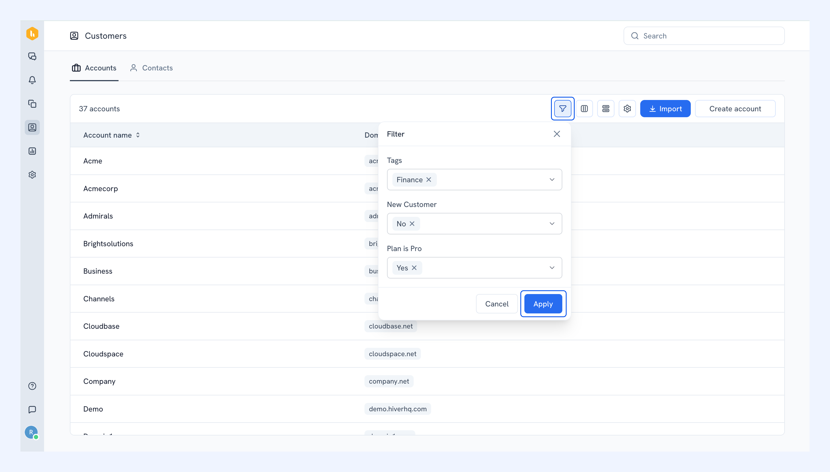Open notifications bell in sidebar
This screenshot has height=472, width=830.
32,80
